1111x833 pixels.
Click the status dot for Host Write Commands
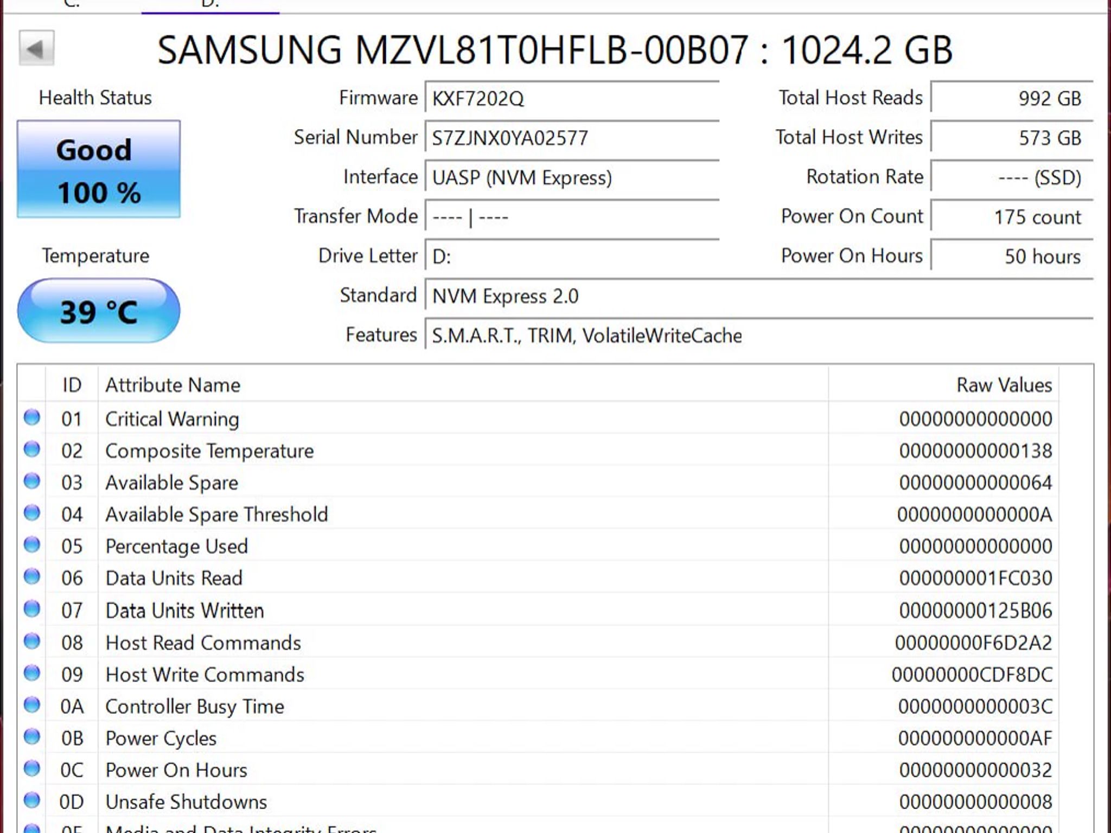[32, 673]
